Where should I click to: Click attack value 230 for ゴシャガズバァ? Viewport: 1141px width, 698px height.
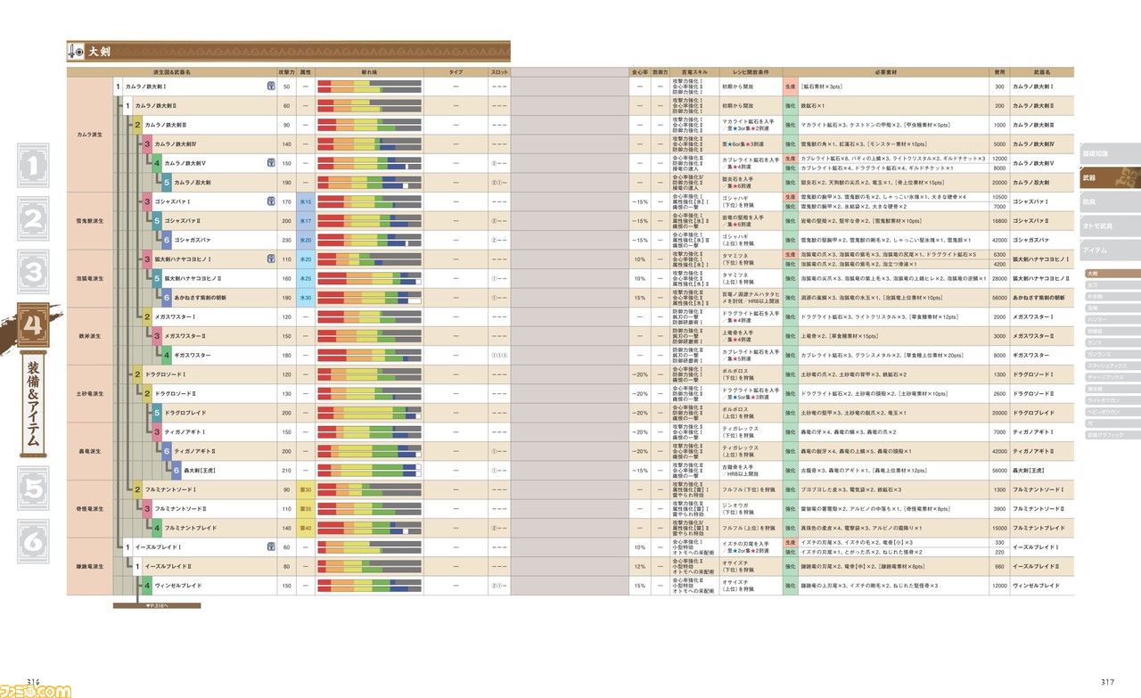tap(286, 240)
